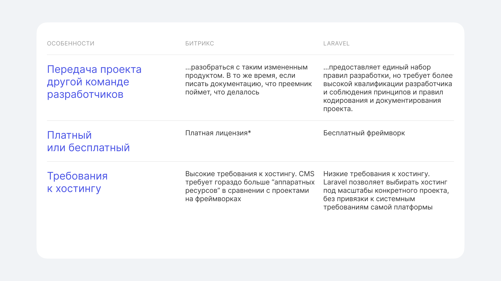Click the heading about handing the project to another team
This screenshot has height=281, width=501.
tap(94, 82)
